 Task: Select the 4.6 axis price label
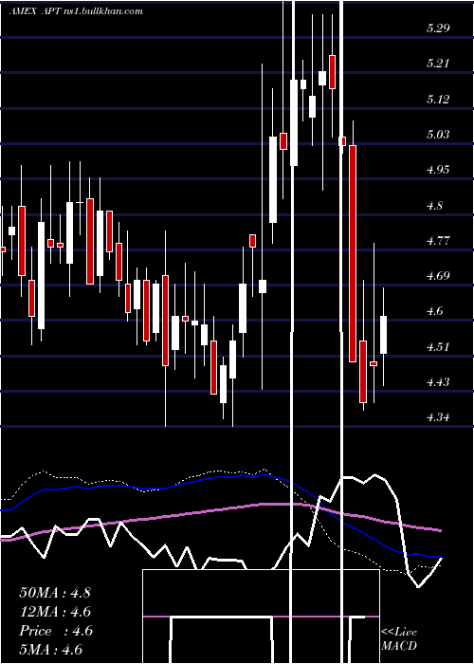click(434, 311)
